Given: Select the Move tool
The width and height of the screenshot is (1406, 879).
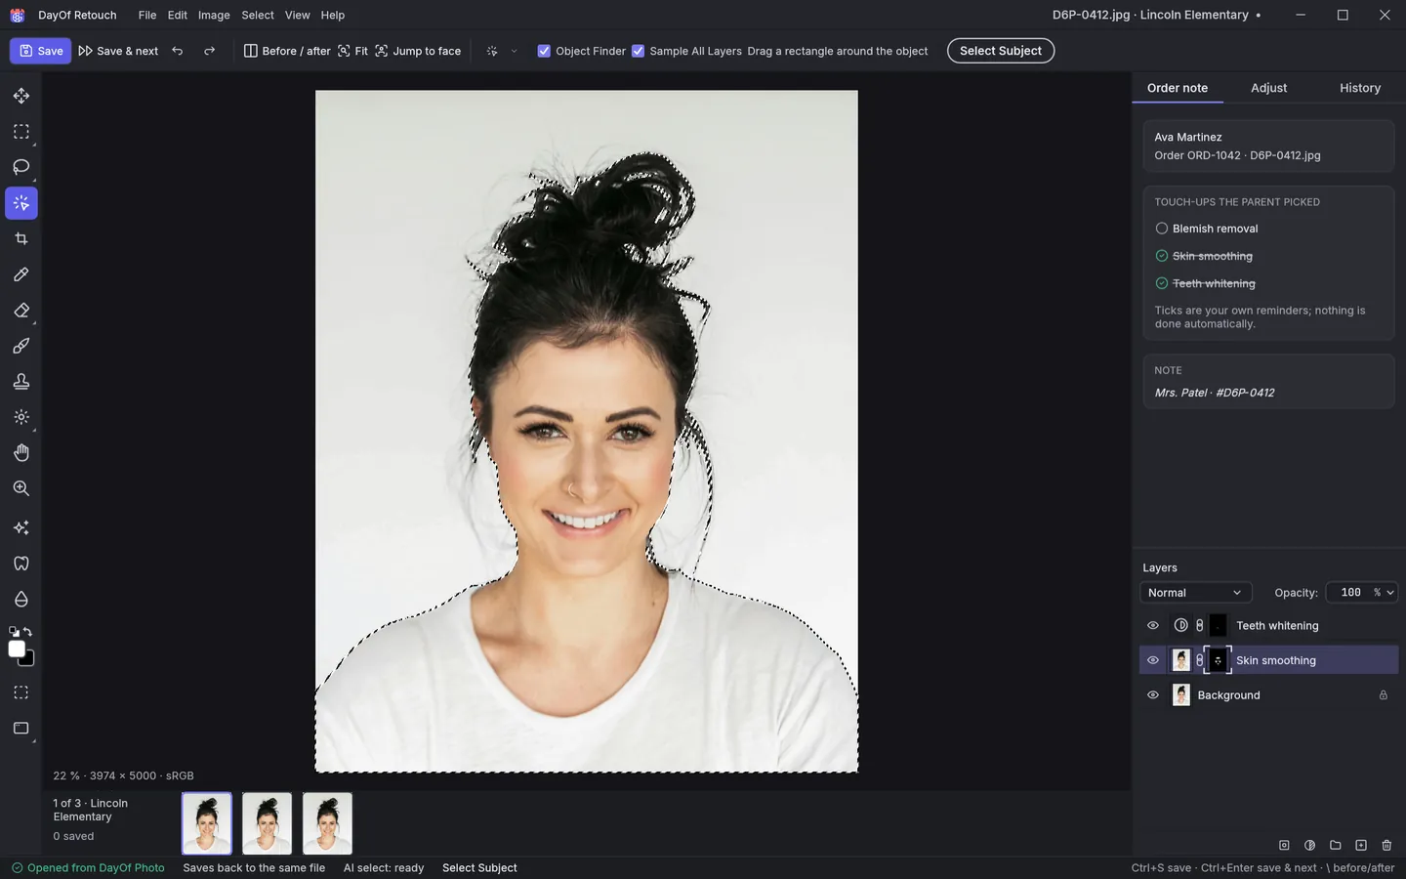Looking at the screenshot, I should point(21,96).
